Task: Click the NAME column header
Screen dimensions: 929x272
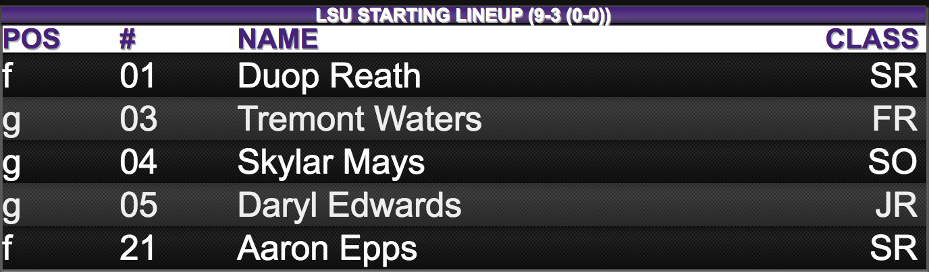Action: (277, 39)
